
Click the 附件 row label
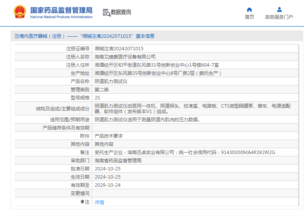pos(85,136)
